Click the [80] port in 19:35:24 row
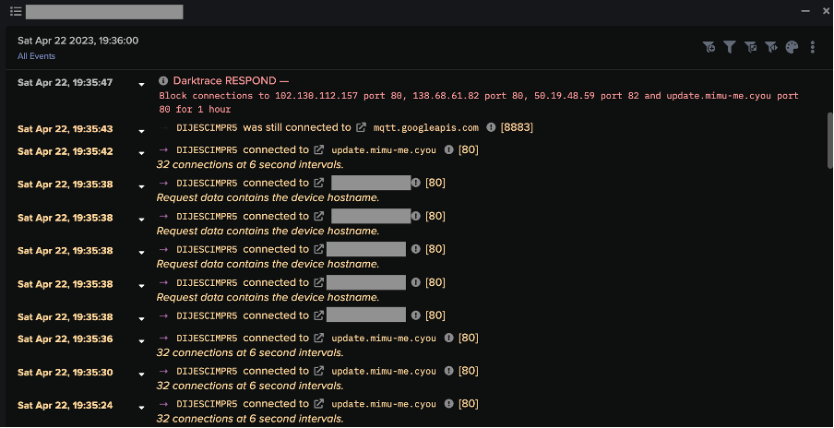834x428 pixels. [x=469, y=404]
